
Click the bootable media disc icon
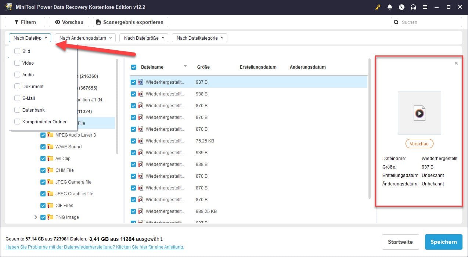click(x=402, y=7)
